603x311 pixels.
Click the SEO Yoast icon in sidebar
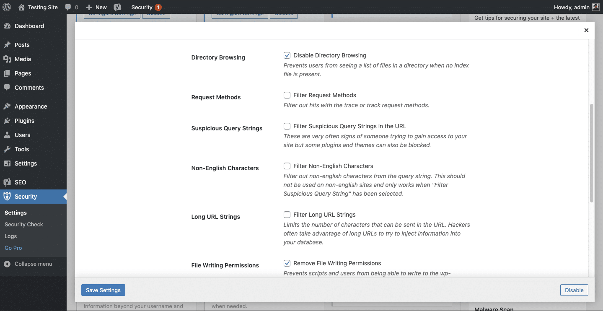pyautogui.click(x=7, y=182)
